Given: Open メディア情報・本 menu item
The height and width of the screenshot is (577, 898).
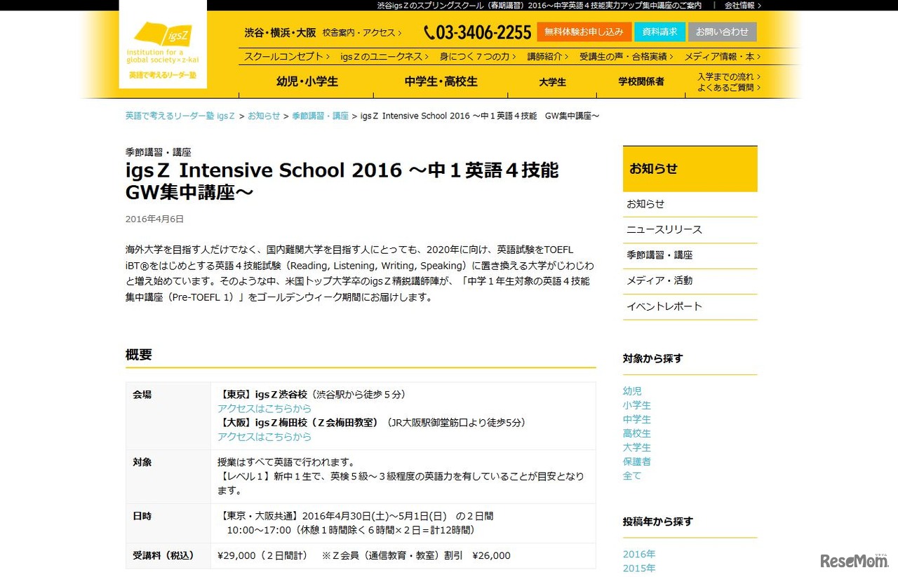Looking at the screenshot, I should (723, 57).
